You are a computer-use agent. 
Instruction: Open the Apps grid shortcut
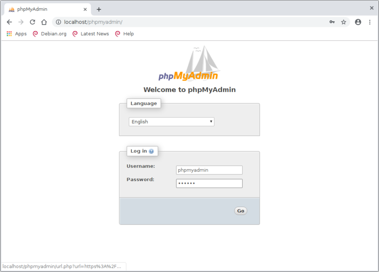click(x=17, y=34)
